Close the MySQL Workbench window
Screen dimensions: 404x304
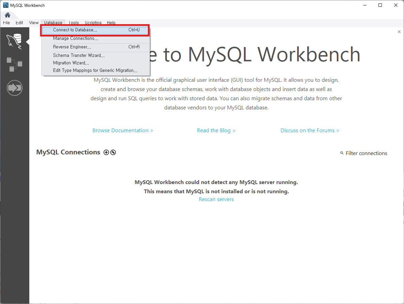tap(396, 5)
